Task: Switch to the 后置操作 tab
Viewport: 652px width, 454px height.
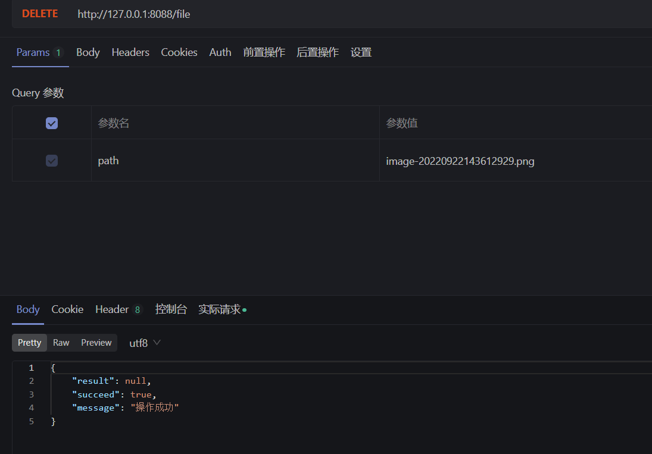Action: (x=317, y=52)
